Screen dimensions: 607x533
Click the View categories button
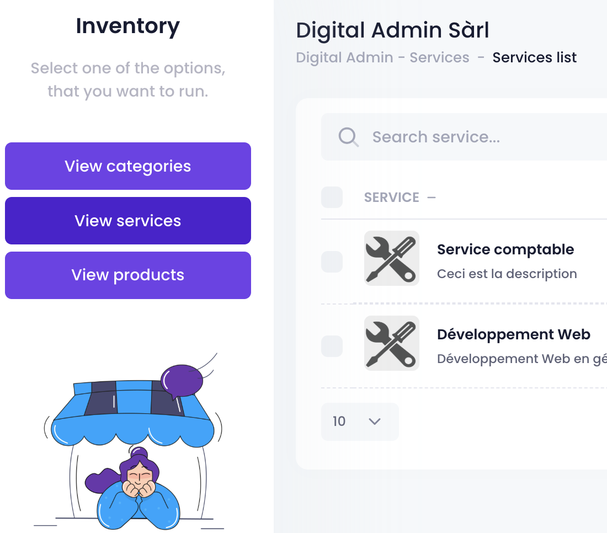tap(128, 166)
